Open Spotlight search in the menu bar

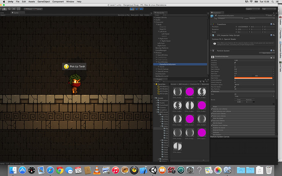click(273, 2)
